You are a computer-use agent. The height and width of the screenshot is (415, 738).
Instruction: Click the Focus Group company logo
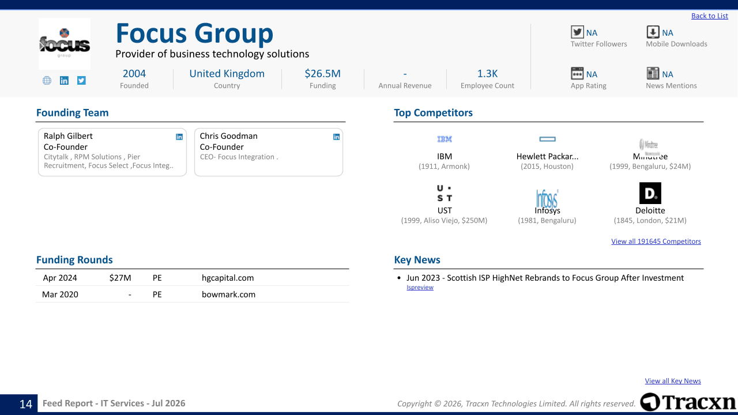tap(65, 44)
